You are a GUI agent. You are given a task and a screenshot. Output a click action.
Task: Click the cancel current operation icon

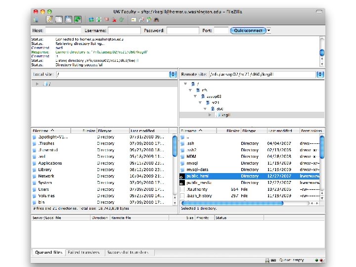coord(107,20)
